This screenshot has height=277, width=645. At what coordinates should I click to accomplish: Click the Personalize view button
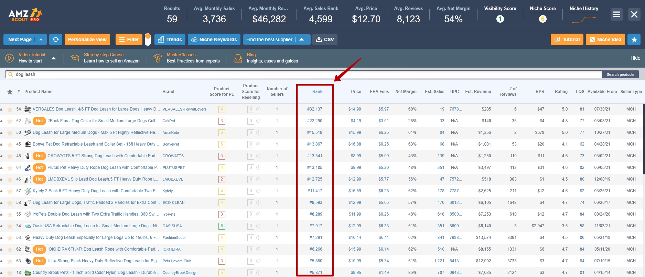coord(87,39)
